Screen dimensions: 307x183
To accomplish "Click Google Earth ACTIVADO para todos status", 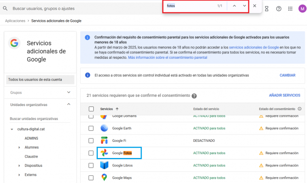I will click(x=209, y=128).
